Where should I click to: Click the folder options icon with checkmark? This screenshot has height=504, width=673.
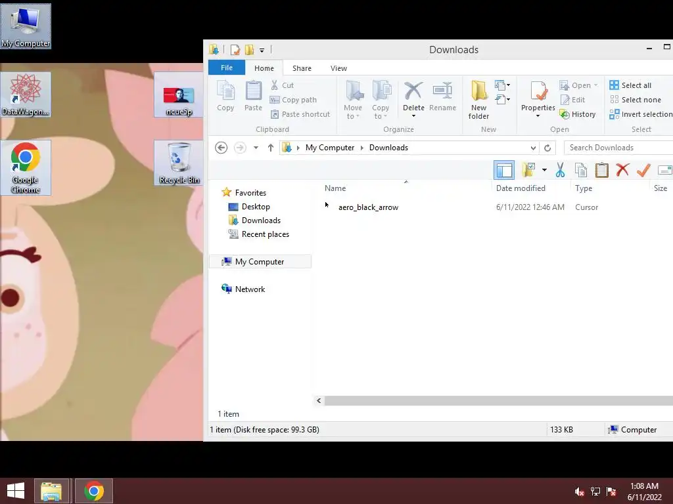[528, 170]
